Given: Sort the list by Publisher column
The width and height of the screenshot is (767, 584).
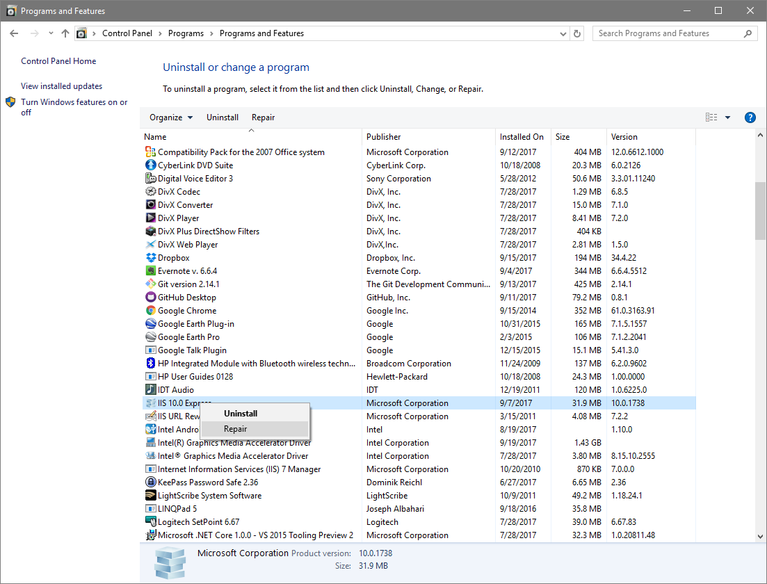Looking at the screenshot, I should click(428, 137).
